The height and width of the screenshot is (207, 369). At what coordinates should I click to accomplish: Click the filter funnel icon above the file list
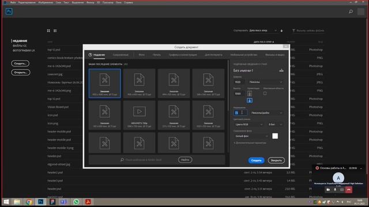[293, 30]
